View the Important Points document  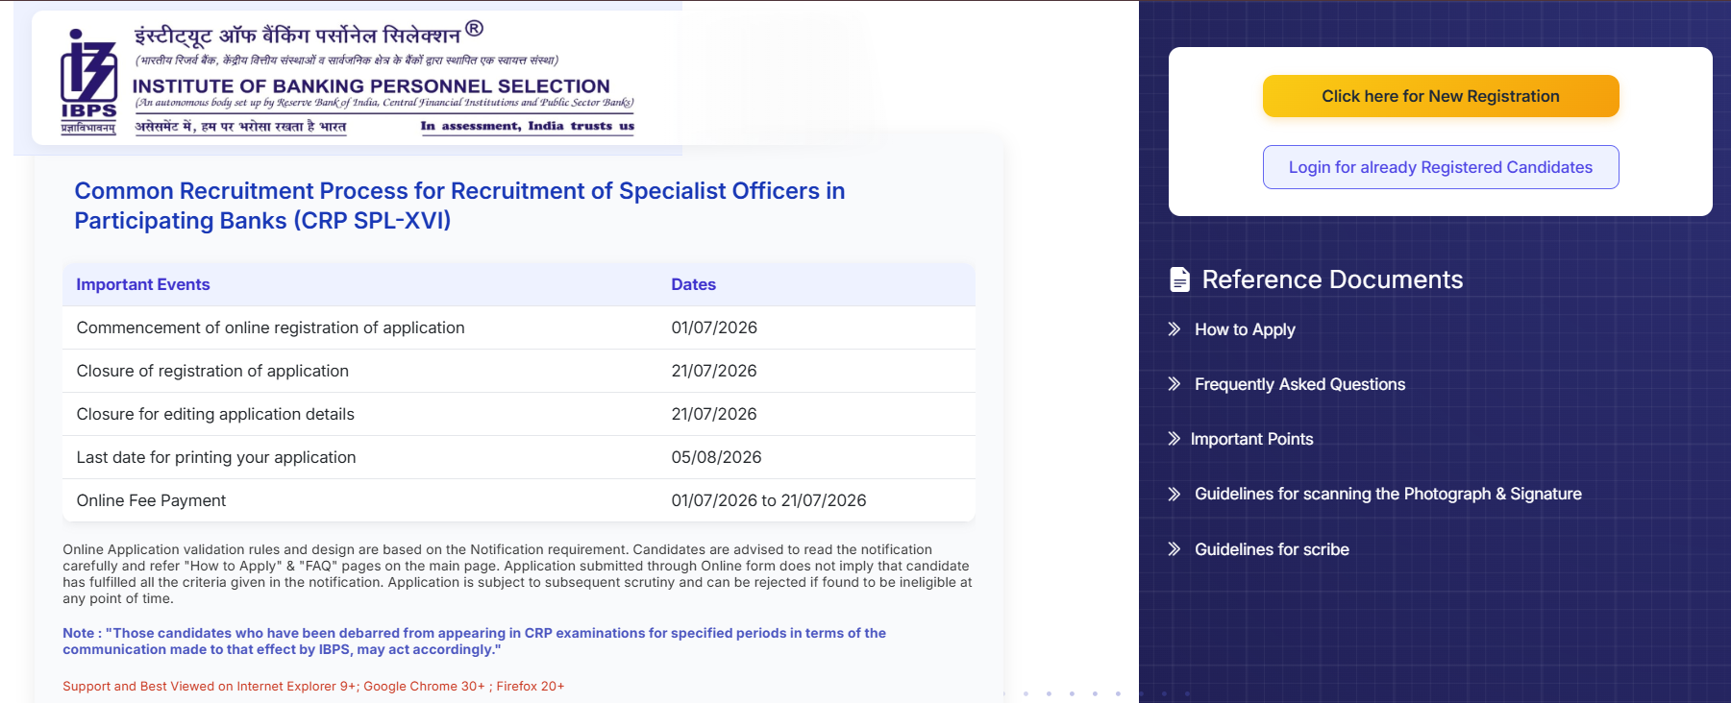(x=1251, y=439)
